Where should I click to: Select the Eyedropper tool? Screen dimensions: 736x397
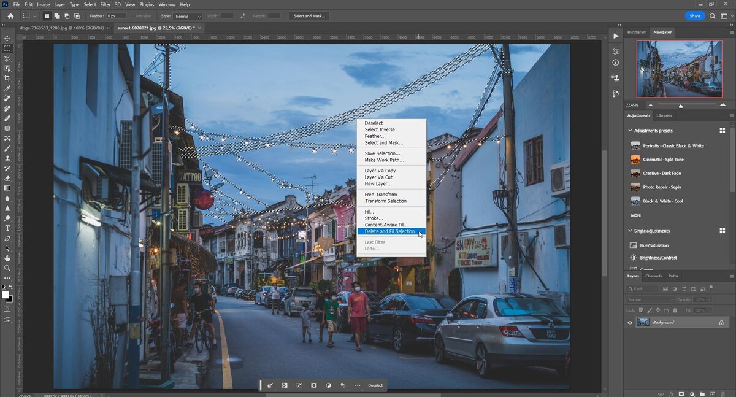7,88
